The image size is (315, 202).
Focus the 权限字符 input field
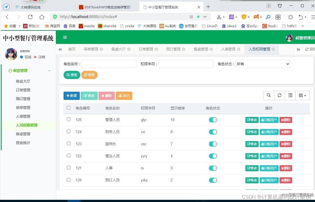186,64
